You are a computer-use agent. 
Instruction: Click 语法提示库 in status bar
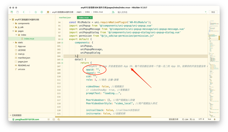coord(173,119)
